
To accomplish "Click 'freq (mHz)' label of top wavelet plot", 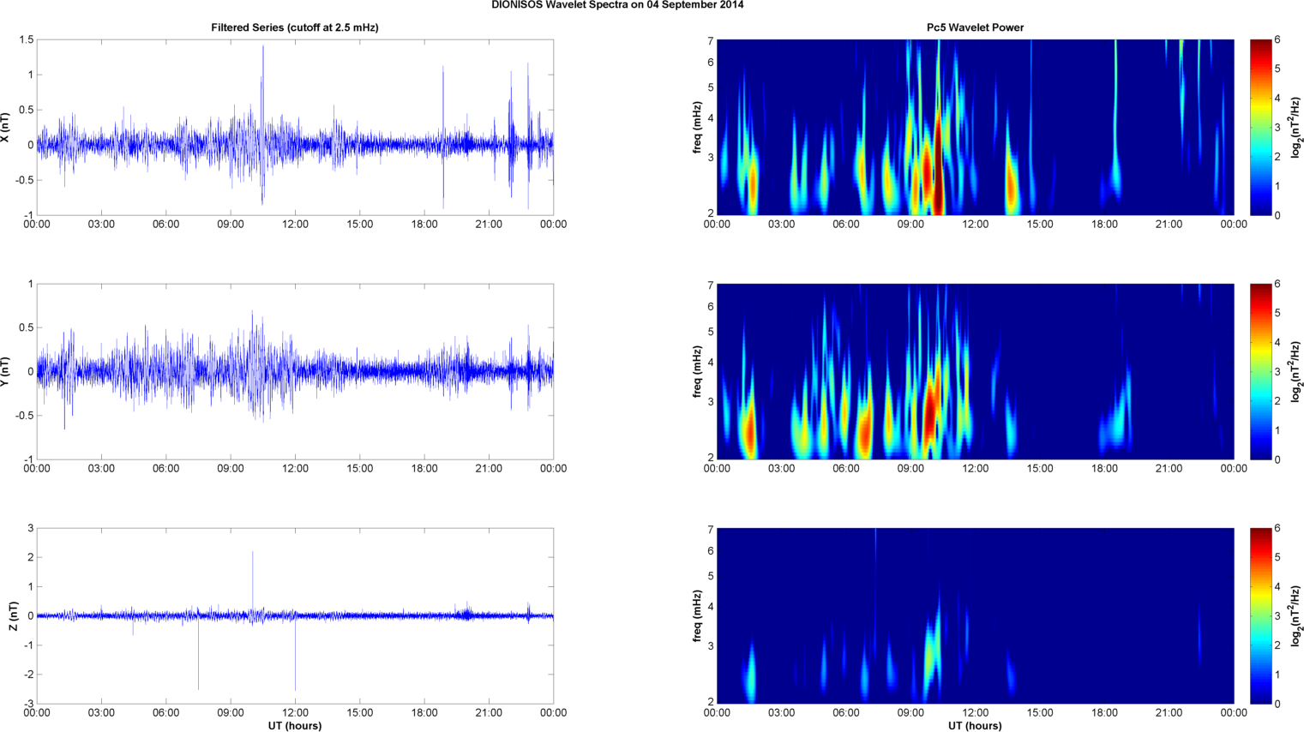I will click(698, 127).
